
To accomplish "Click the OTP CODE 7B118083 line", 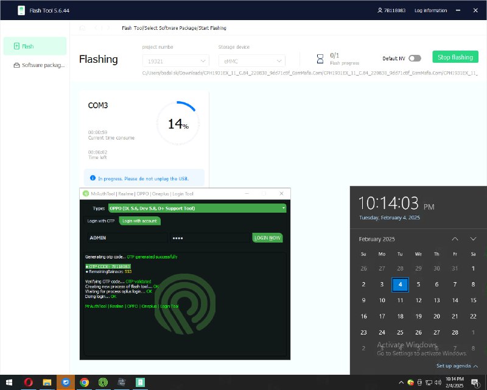I will 108,266.
